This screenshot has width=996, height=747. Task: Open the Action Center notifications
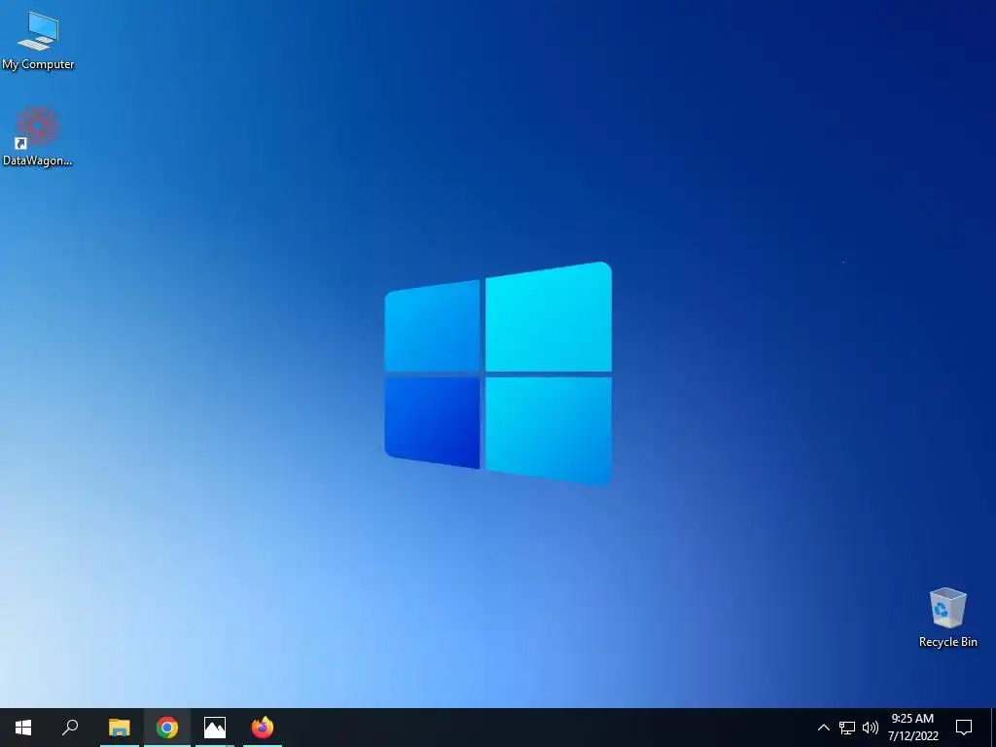pos(964,728)
